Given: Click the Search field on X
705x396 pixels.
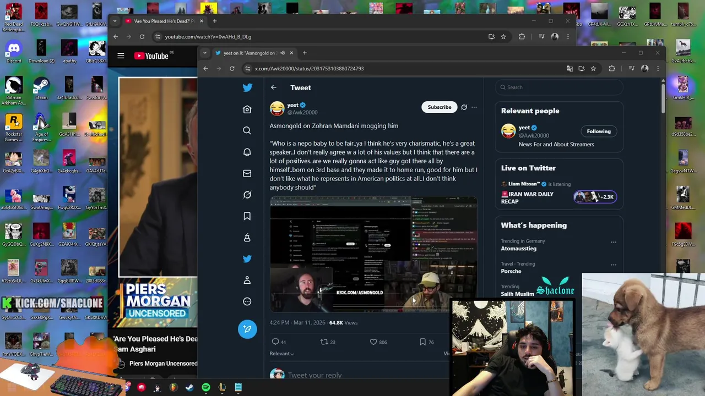Looking at the screenshot, I should (x=558, y=87).
